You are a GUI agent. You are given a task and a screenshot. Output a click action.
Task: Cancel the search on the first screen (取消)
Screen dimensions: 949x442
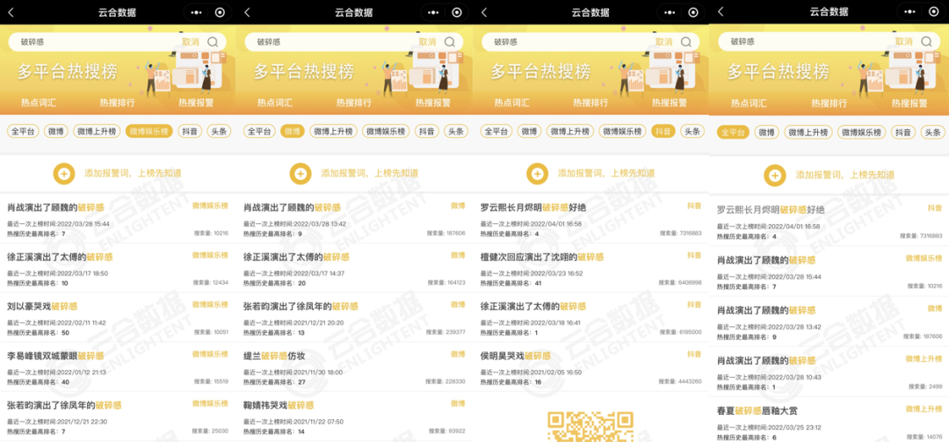click(x=190, y=42)
